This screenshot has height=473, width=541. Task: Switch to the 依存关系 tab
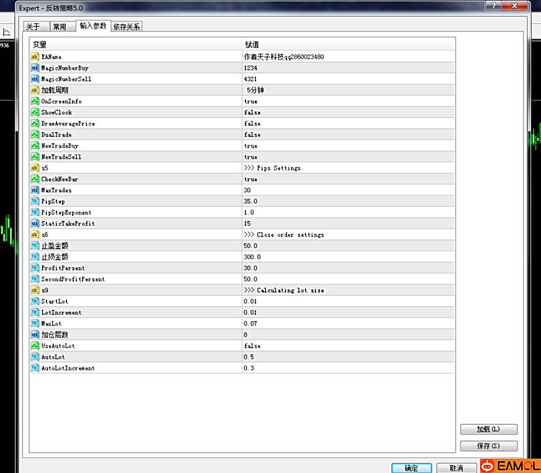(x=127, y=27)
